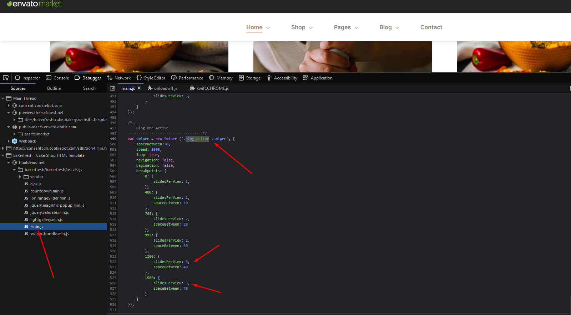The height and width of the screenshot is (315, 571).
Task: Click the envato market logo
Action: coord(34,4)
